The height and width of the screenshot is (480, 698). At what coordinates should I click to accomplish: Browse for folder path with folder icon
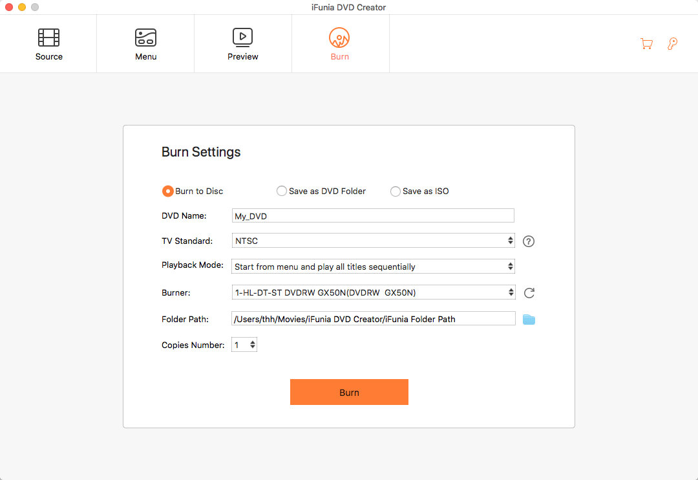(x=529, y=319)
